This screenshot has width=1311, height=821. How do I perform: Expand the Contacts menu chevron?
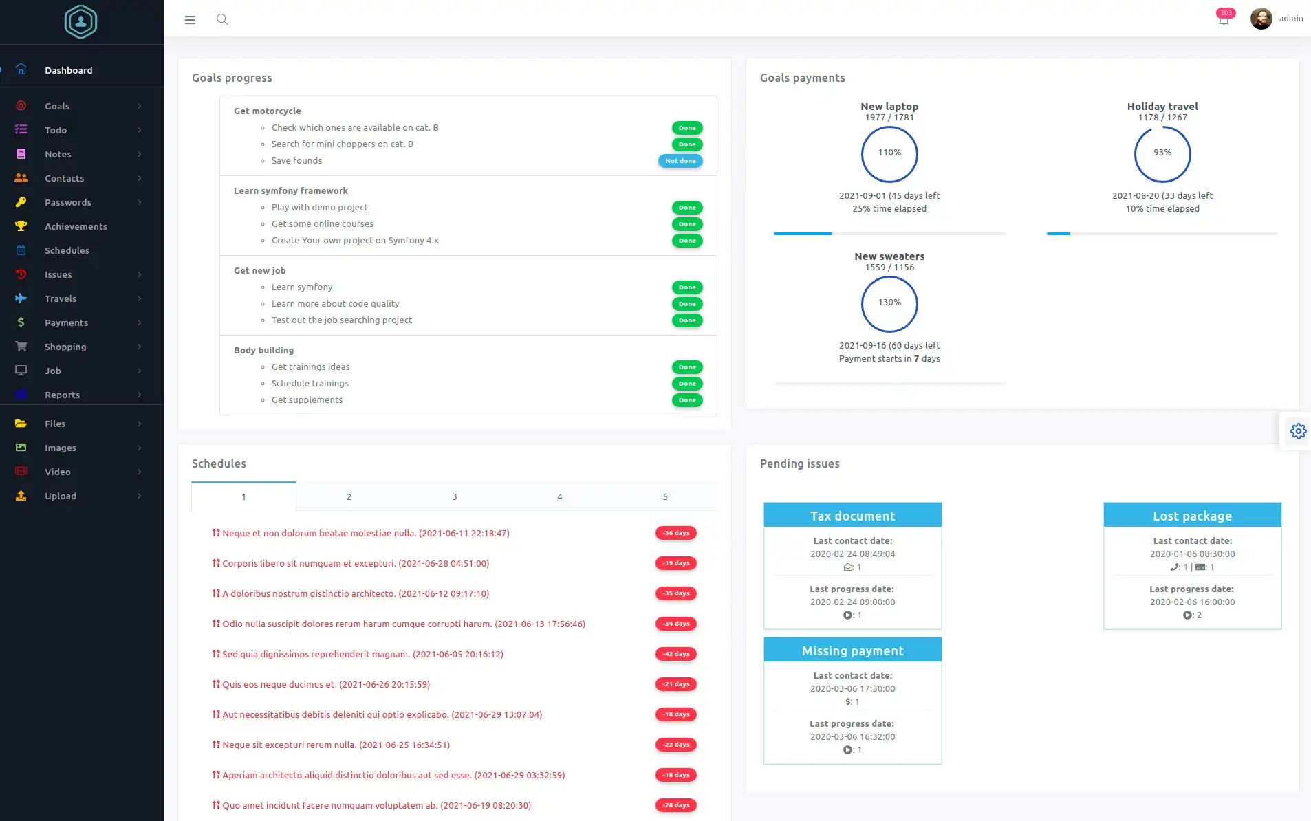coord(140,178)
